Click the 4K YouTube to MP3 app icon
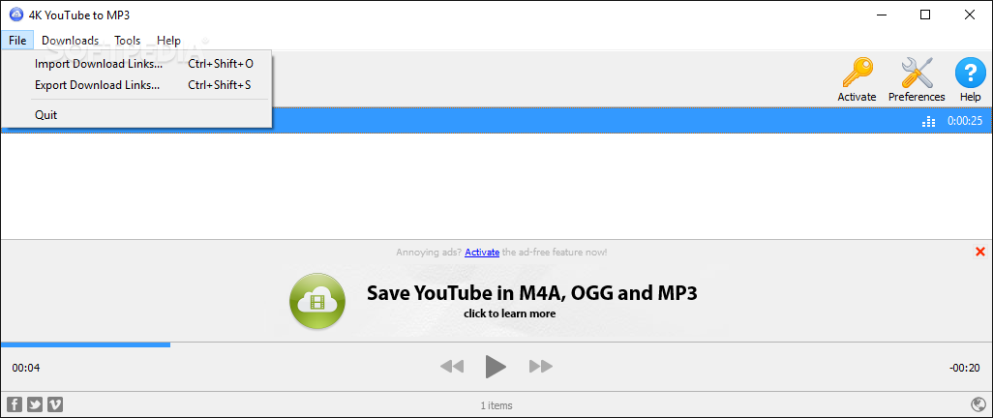993x418 pixels. pyautogui.click(x=15, y=15)
